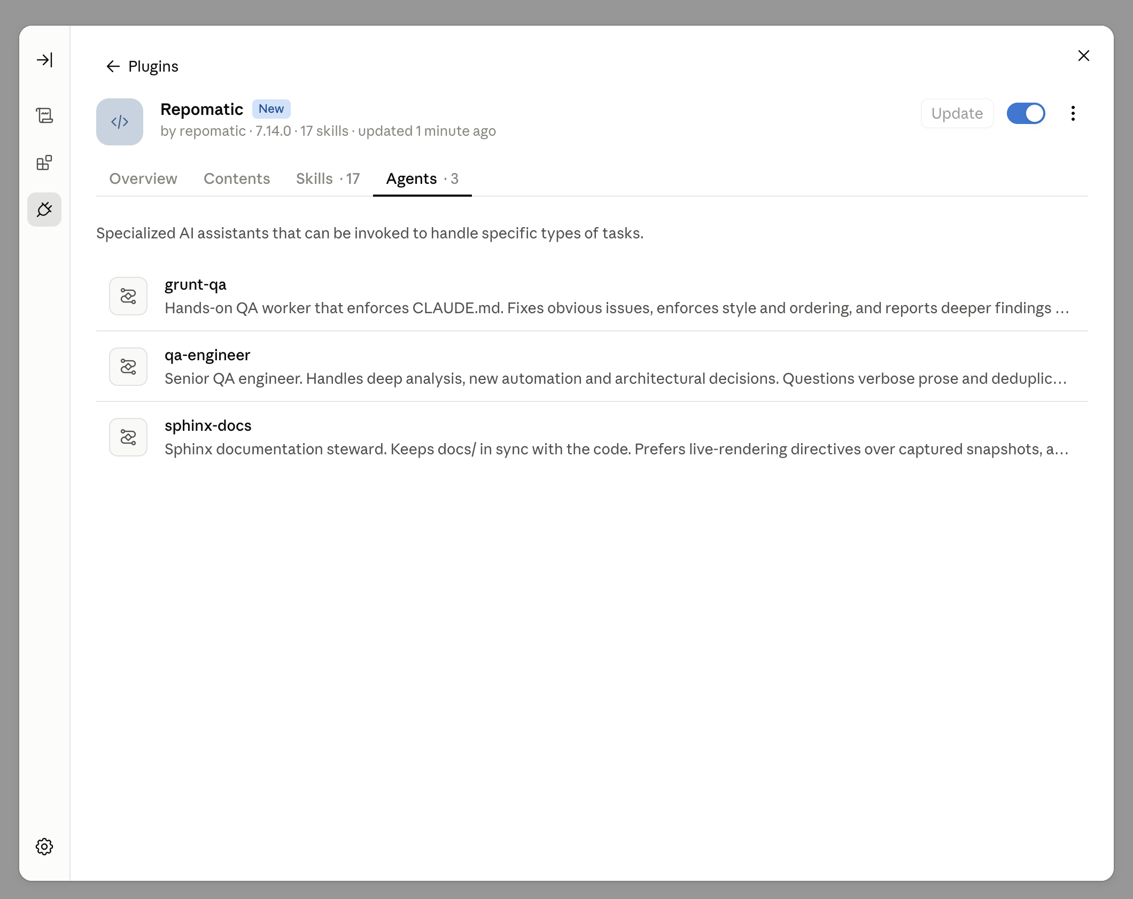Open the blocks grid sidebar icon
The image size is (1133, 899).
[44, 162]
